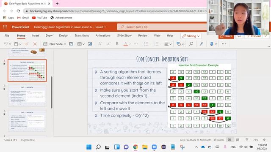Fit slide to window icon
This screenshot has width=271, height=152.
264,140
